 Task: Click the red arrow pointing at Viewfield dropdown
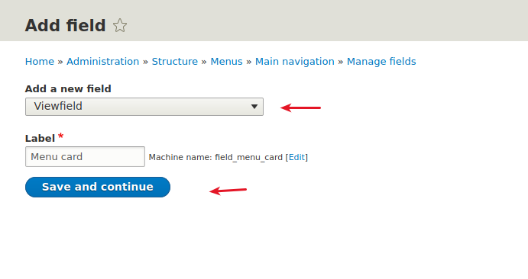click(300, 107)
